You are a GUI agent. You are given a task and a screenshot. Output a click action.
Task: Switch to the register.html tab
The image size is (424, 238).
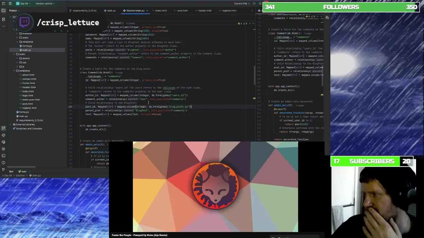(x=228, y=11)
